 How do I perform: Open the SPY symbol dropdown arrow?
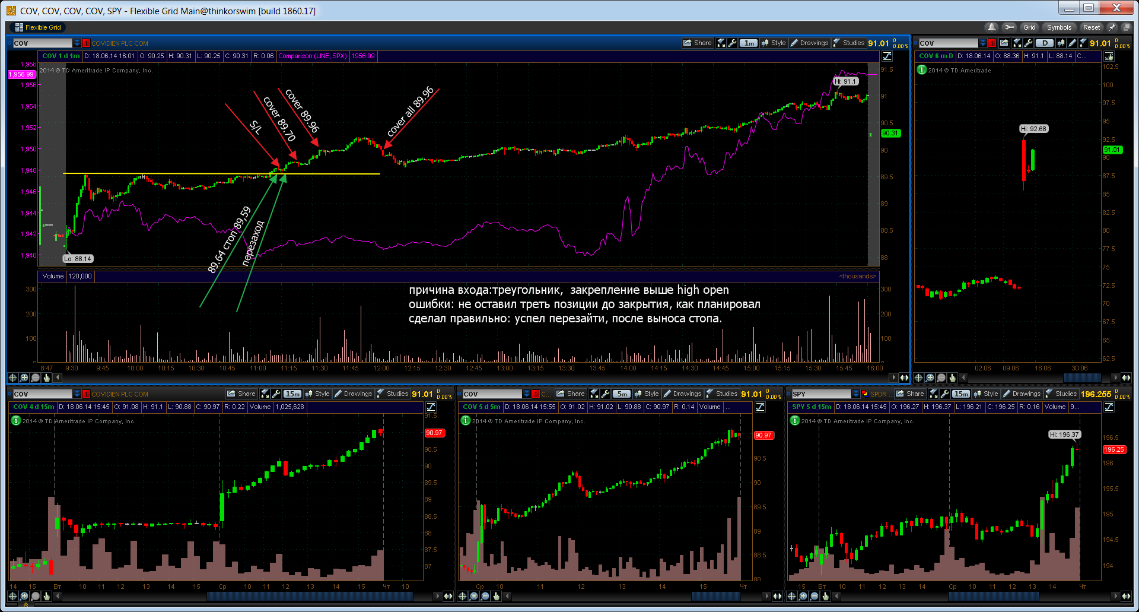click(x=855, y=394)
